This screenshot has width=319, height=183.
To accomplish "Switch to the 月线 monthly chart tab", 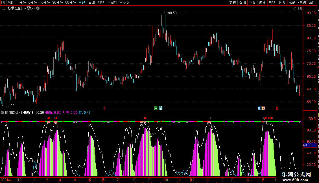I will [101, 3].
